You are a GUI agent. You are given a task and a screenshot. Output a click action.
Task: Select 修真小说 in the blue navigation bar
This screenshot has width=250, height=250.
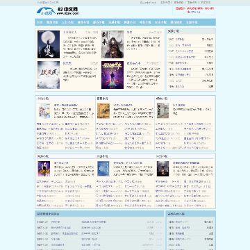tap(83, 22)
